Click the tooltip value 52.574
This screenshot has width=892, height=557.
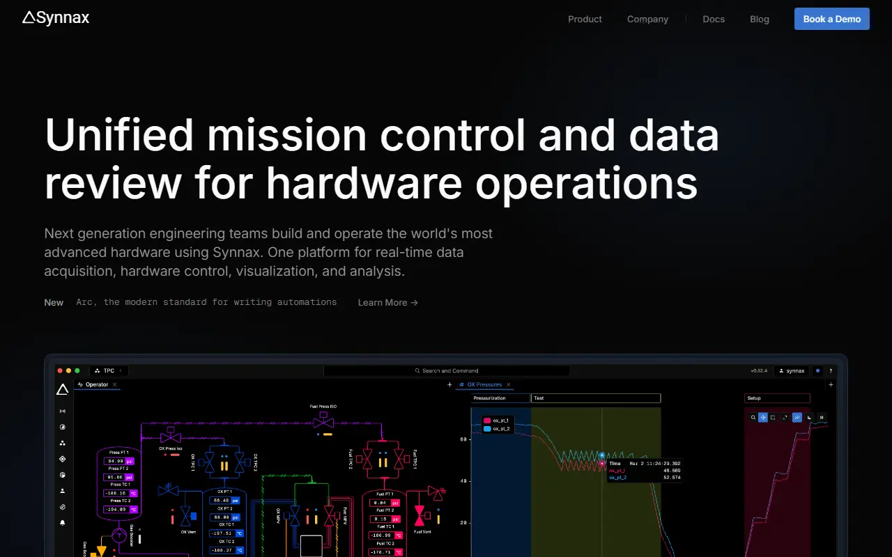click(672, 478)
